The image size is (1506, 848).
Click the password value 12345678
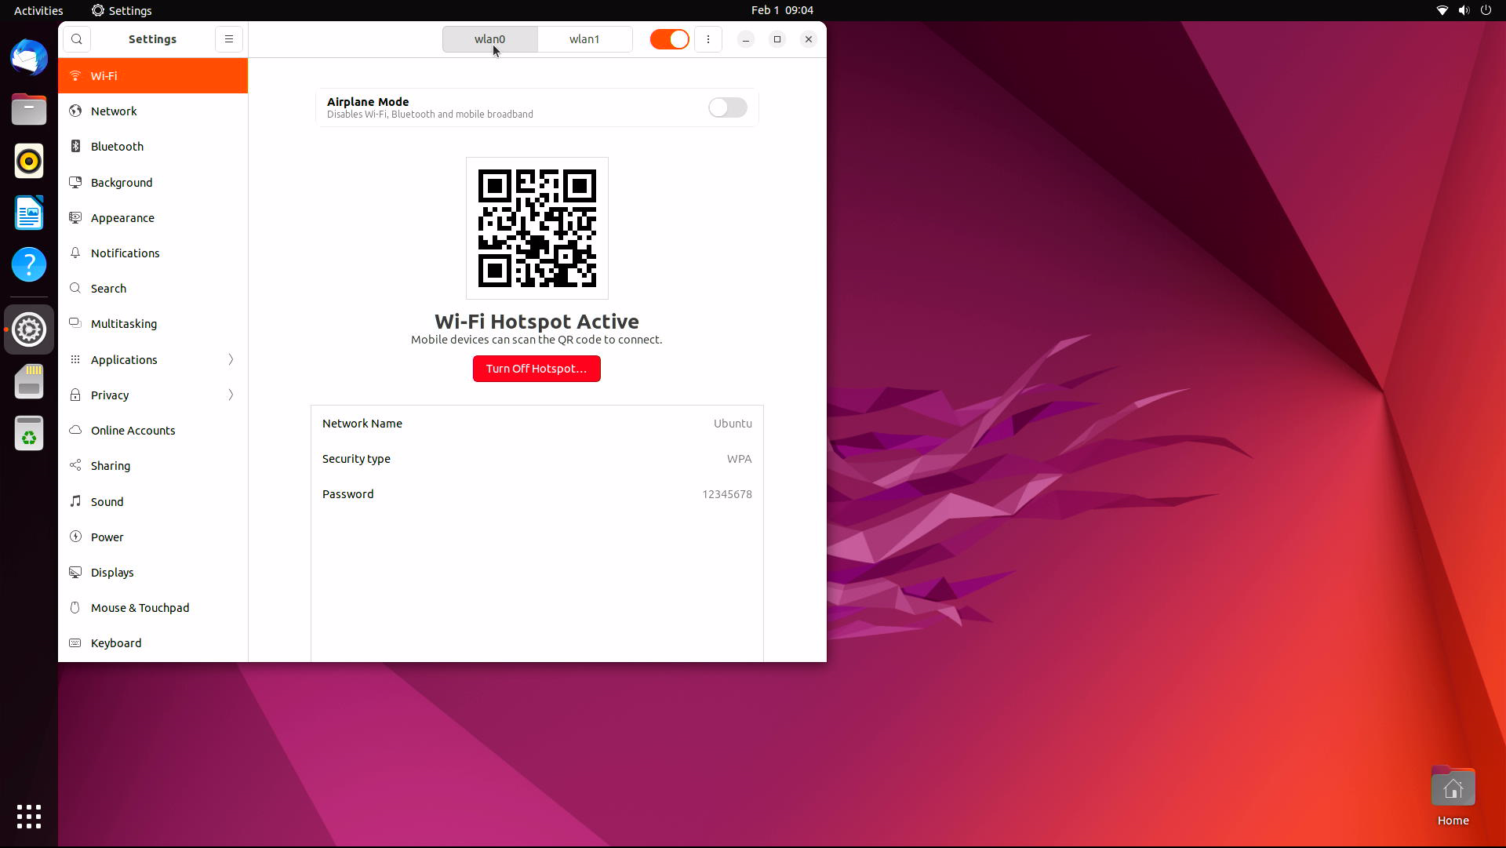click(727, 494)
